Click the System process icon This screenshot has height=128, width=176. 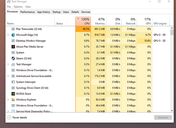[13, 53]
